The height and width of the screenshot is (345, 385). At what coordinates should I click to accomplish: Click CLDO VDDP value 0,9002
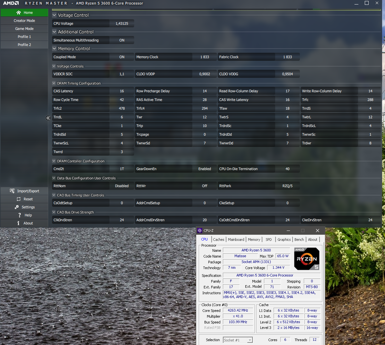(x=205, y=74)
